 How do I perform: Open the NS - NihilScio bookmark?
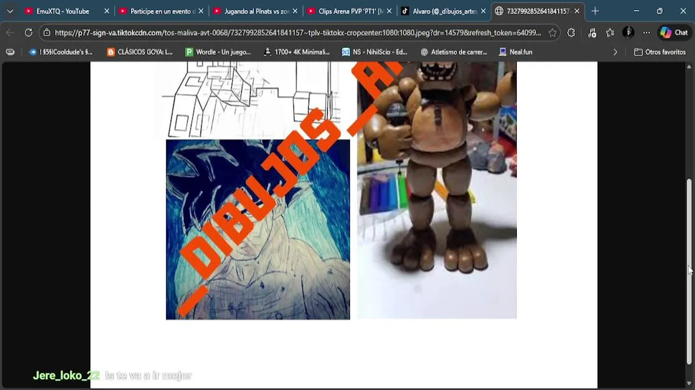tap(375, 52)
